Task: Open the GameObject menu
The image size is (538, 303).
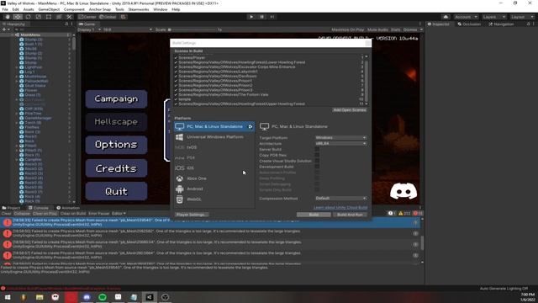Action: coord(49,9)
